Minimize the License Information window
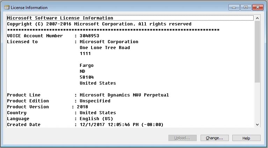The height and width of the screenshot is (148, 268). (234, 7)
